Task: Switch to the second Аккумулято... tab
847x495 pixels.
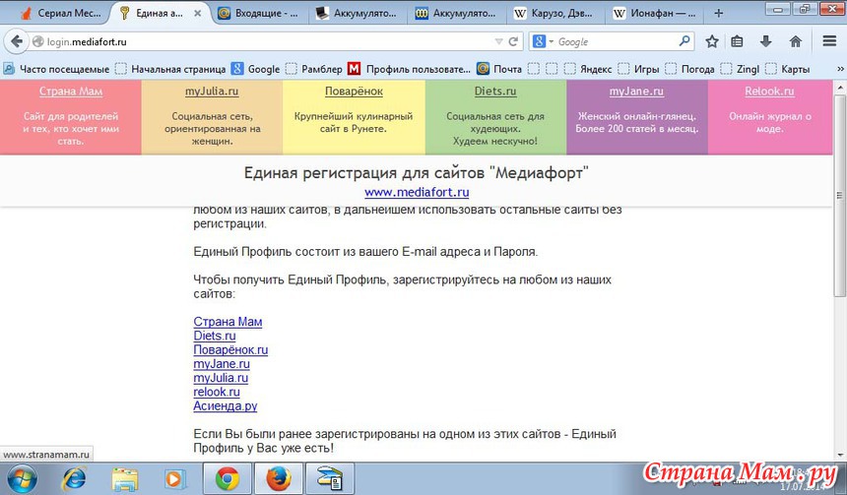Action: 456,14
